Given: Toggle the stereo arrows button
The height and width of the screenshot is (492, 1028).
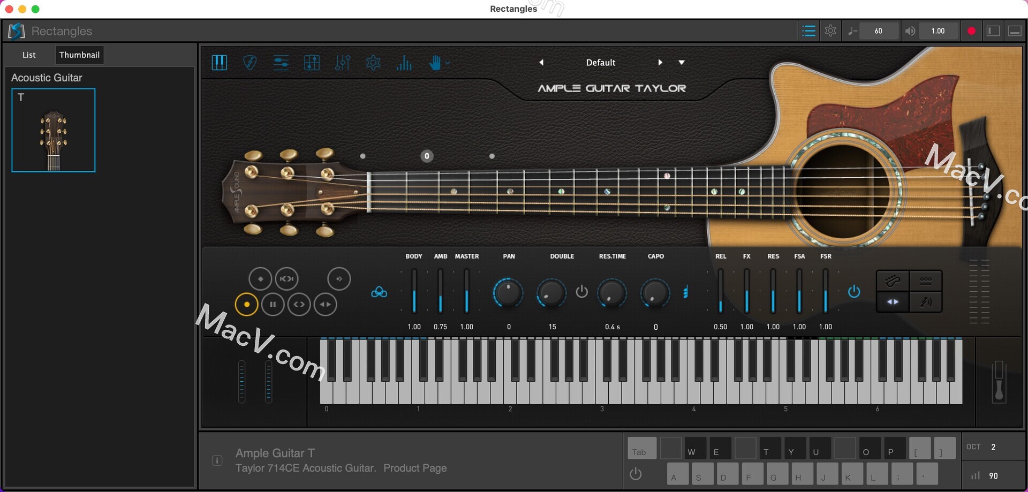Looking at the screenshot, I should pos(893,302).
